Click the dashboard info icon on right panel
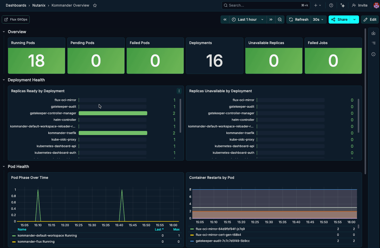This screenshot has width=380, height=248. 374,54
